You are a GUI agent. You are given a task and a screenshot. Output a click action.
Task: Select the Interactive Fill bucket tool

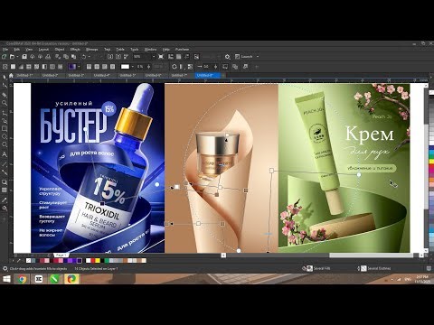pyautogui.click(x=5, y=208)
